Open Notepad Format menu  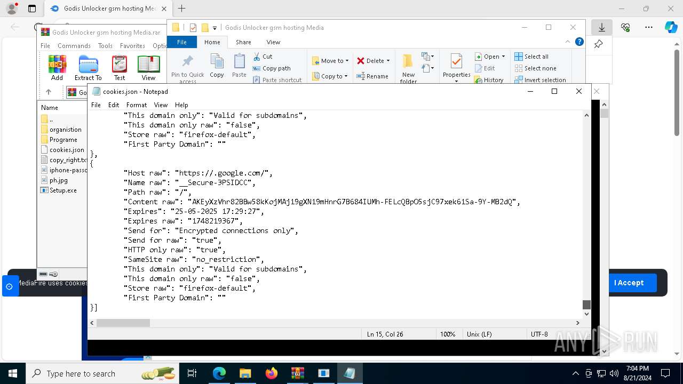(x=137, y=105)
